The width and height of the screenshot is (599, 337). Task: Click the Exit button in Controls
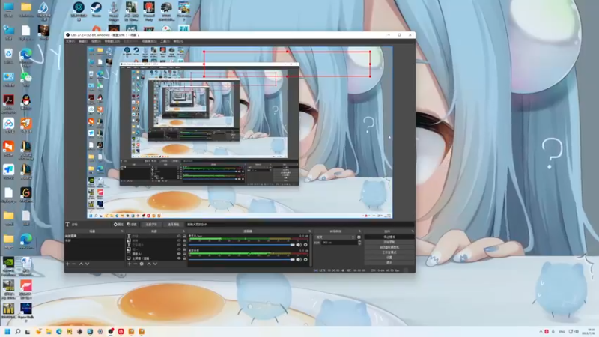pos(389,263)
